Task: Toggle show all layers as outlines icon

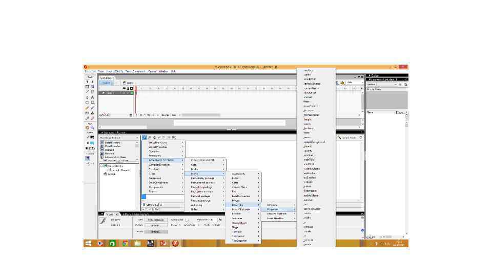Action: (x=132, y=89)
